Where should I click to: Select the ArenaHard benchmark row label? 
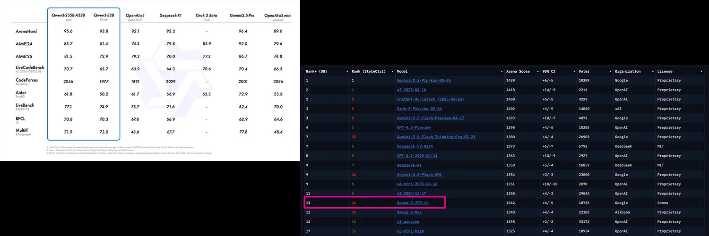tap(26, 31)
